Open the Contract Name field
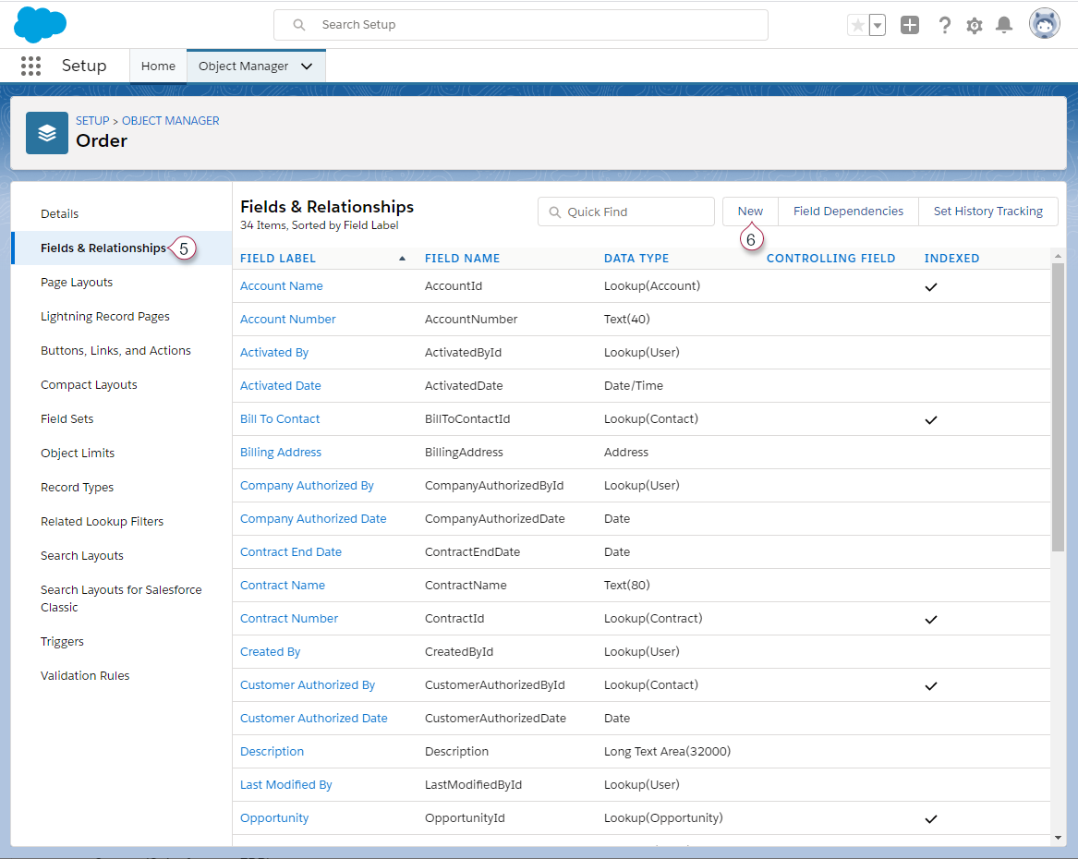 [x=283, y=586]
